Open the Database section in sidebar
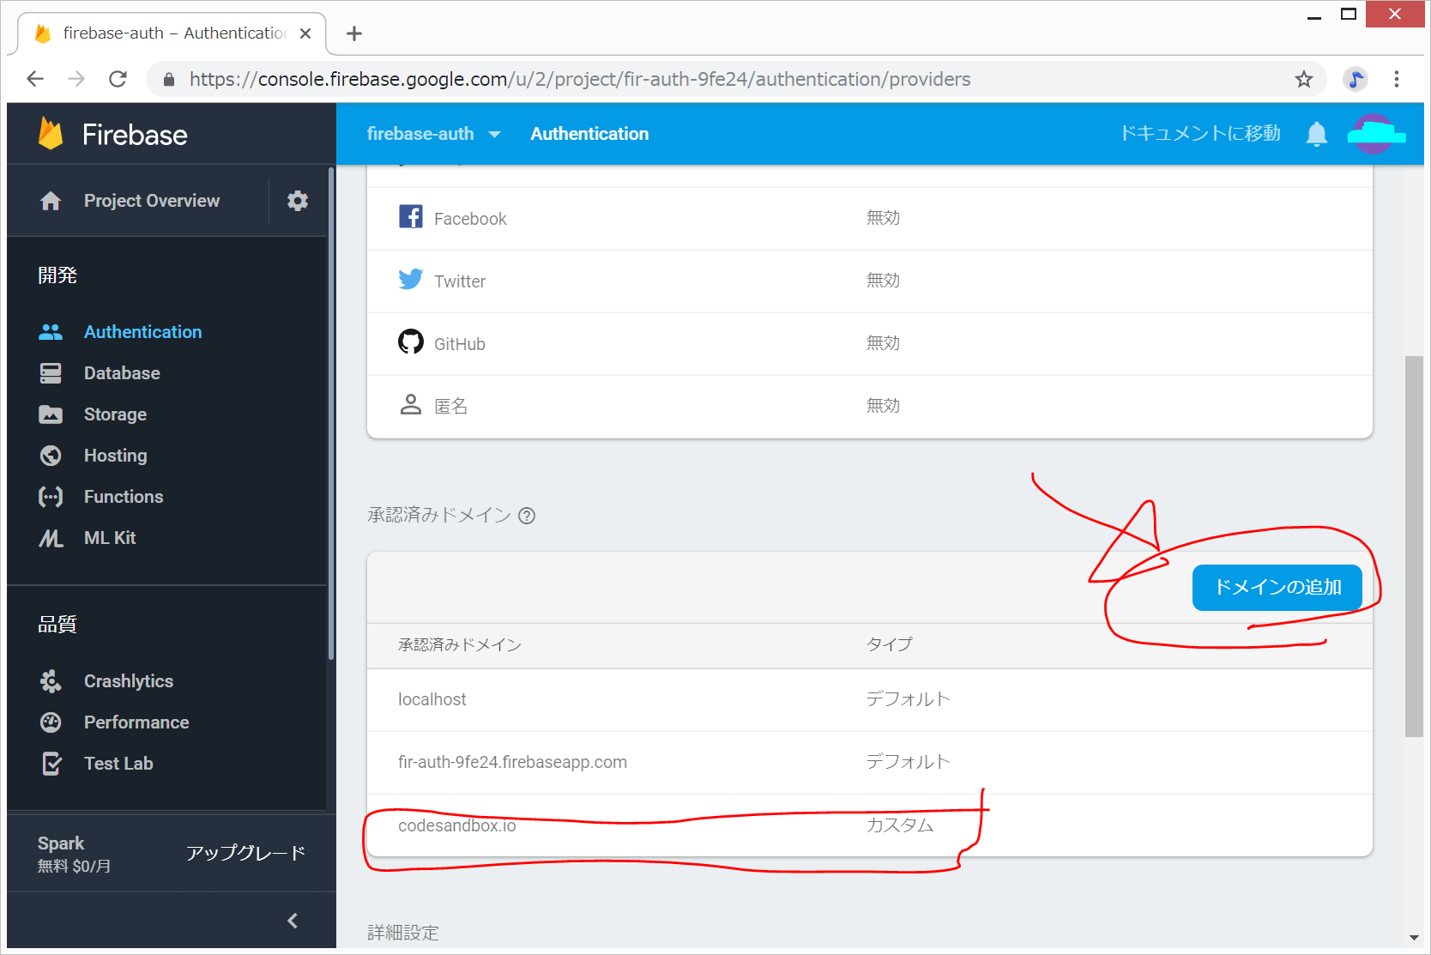 tap(122, 373)
